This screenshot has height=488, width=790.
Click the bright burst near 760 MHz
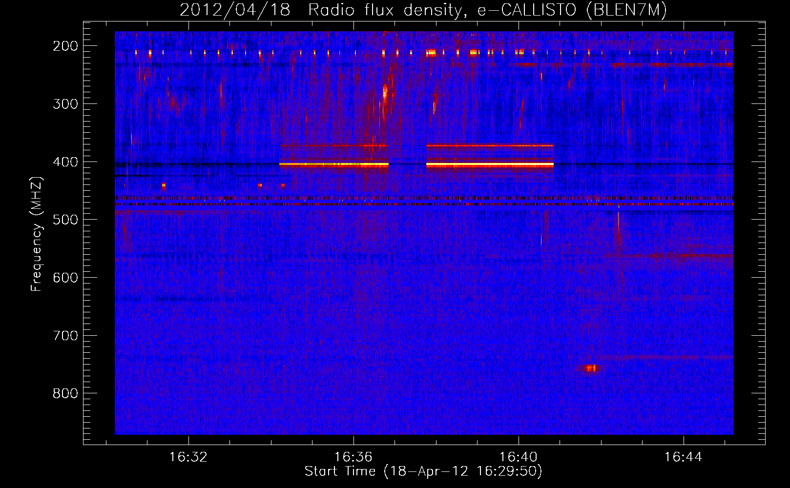pos(591,368)
